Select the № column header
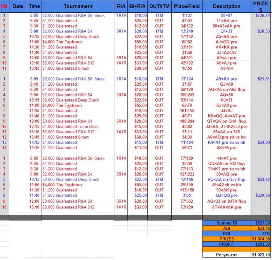The image size is (272, 260). click(4, 7)
